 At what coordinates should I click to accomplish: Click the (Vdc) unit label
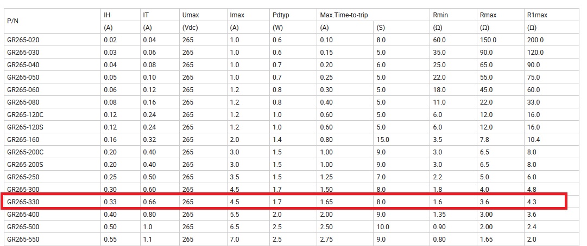(x=190, y=28)
